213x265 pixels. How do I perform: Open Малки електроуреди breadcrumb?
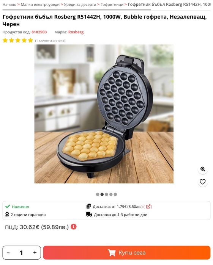click(x=40, y=5)
